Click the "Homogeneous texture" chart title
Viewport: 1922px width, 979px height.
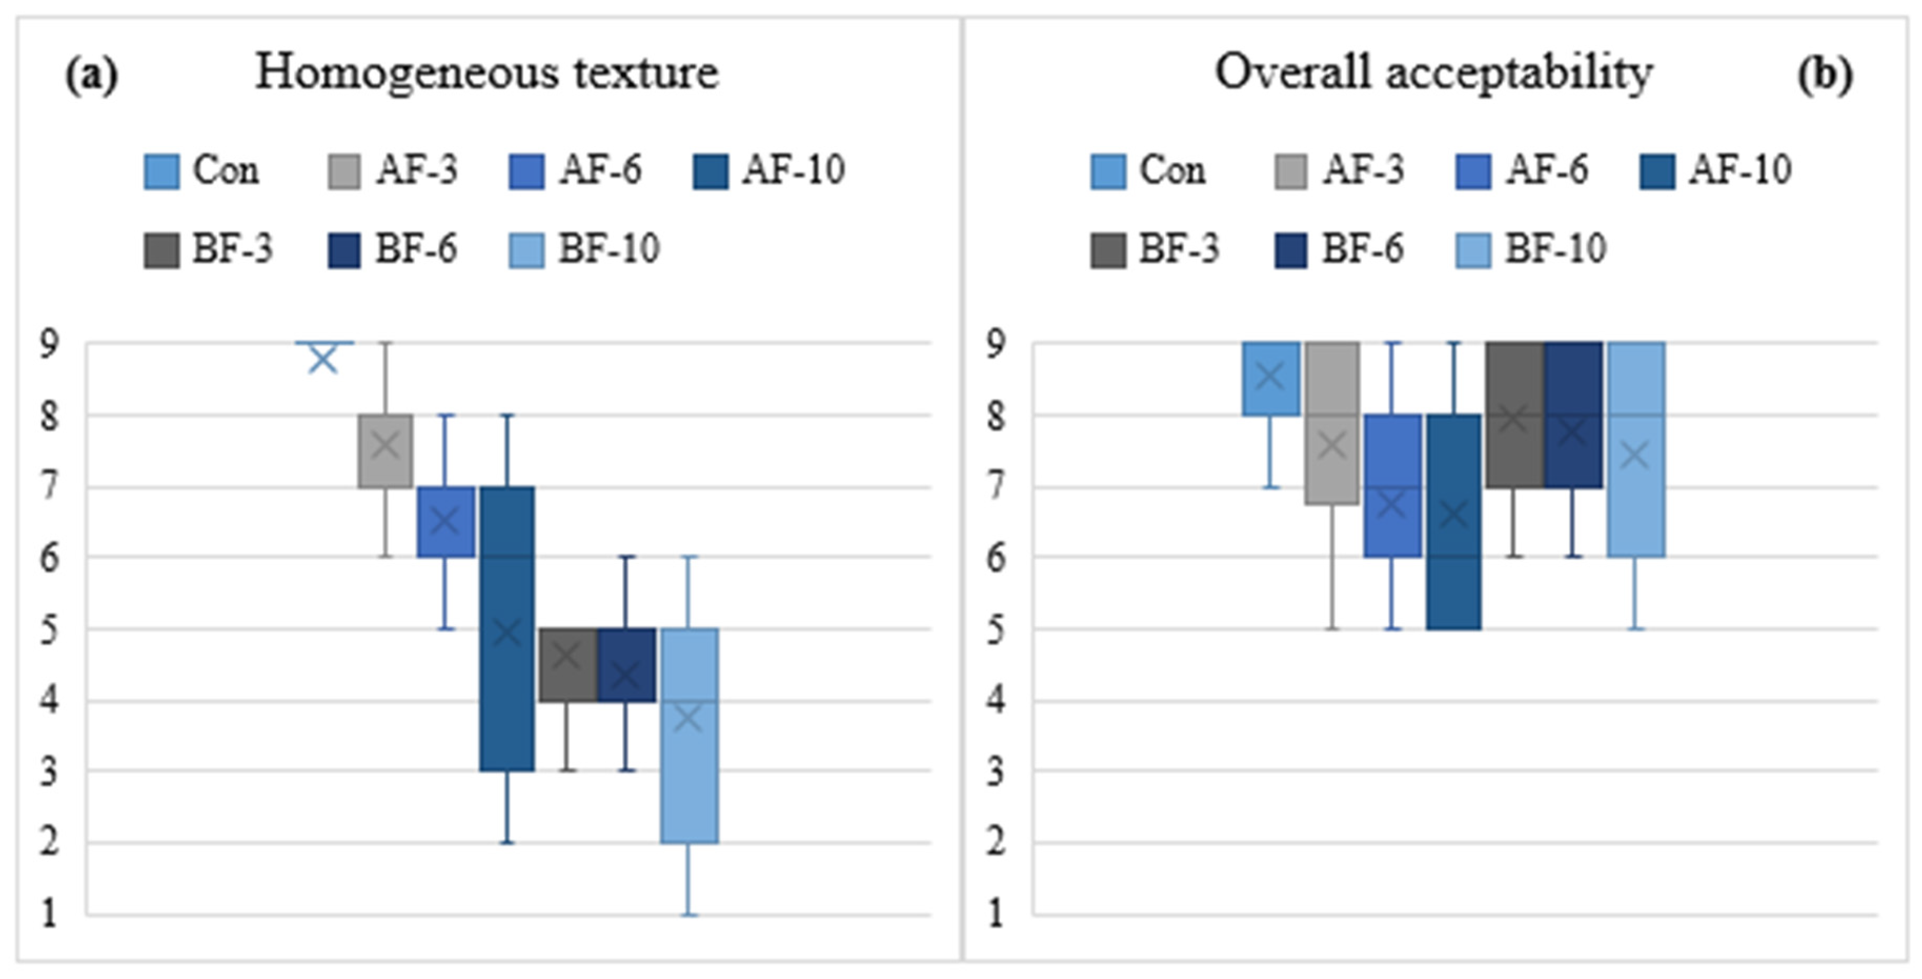click(x=486, y=73)
